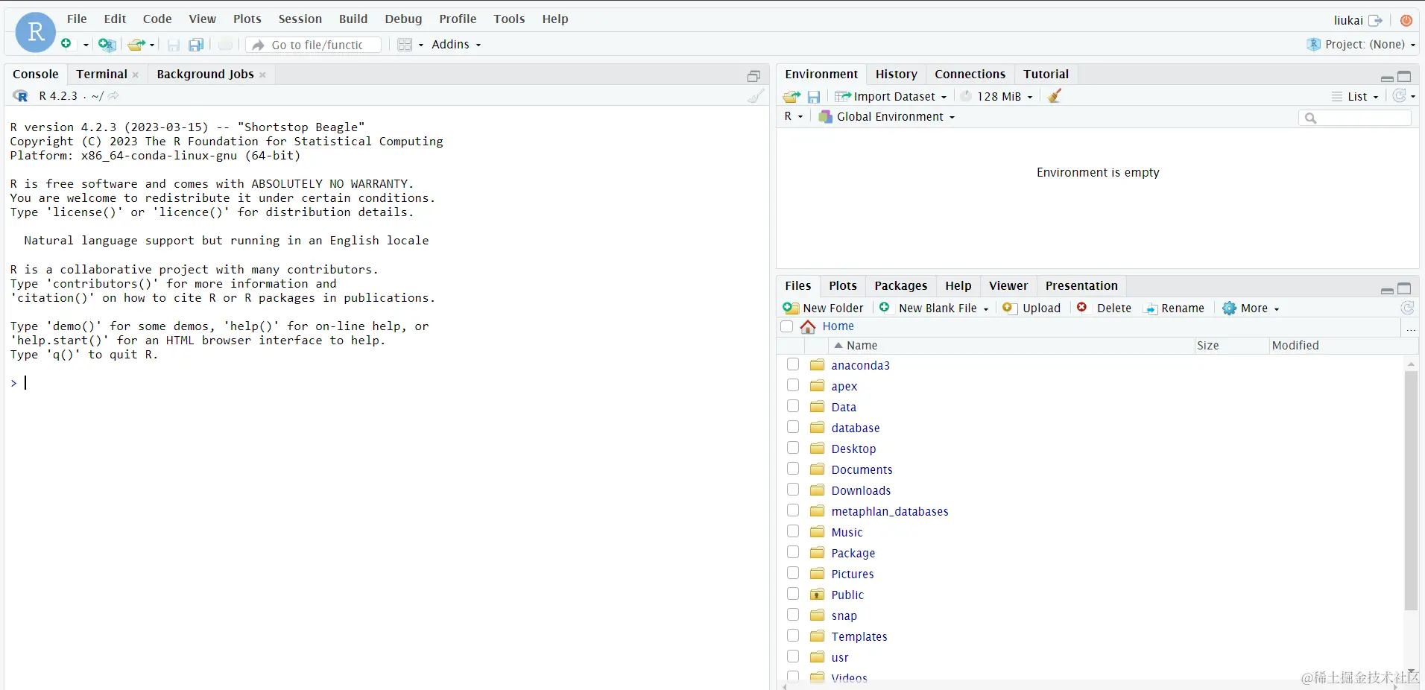Check the box next to database
The image size is (1425, 690).
click(x=793, y=427)
